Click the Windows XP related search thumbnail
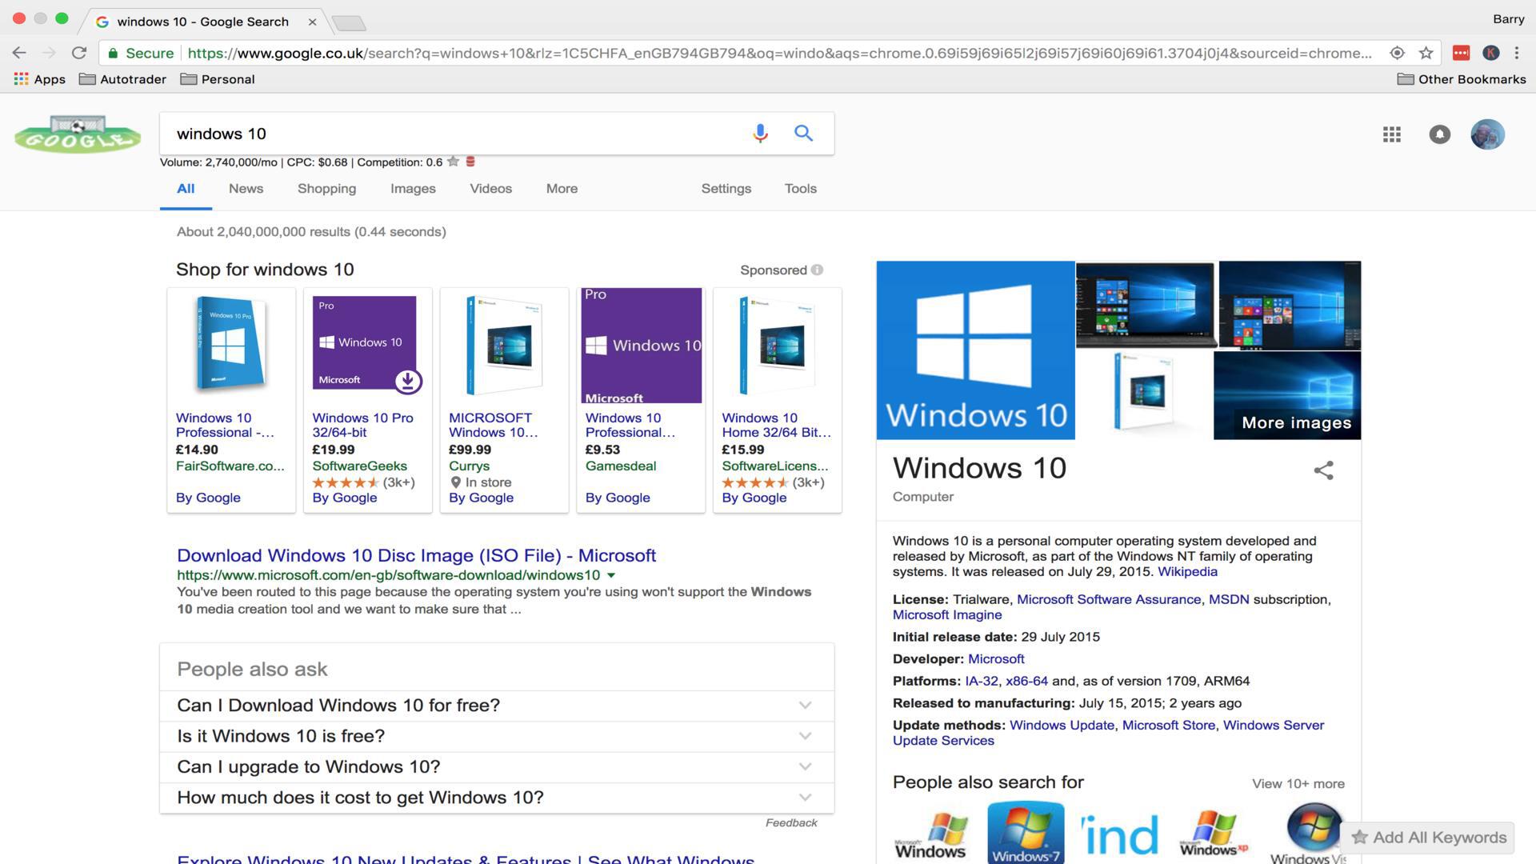Image resolution: width=1536 pixels, height=864 pixels. click(x=1214, y=833)
